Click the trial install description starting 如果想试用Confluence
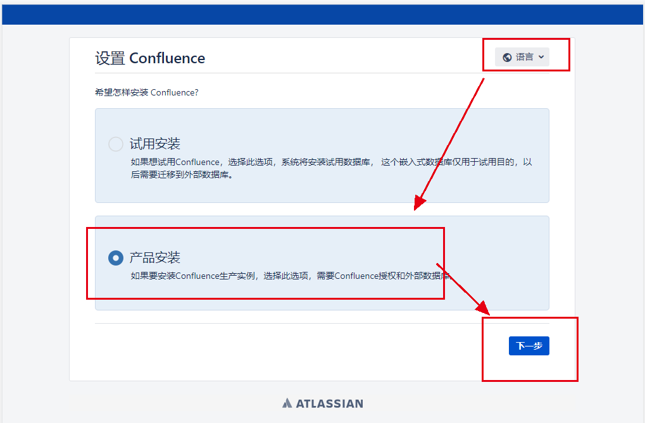Viewport: 645px width, 423px height. click(x=331, y=168)
